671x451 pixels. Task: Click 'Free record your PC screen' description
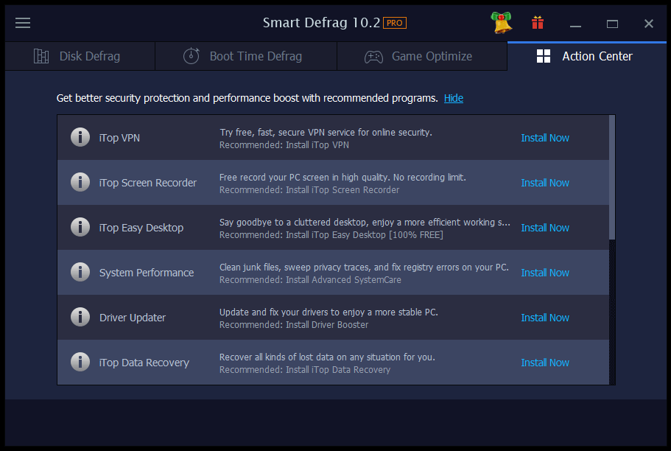342,178
